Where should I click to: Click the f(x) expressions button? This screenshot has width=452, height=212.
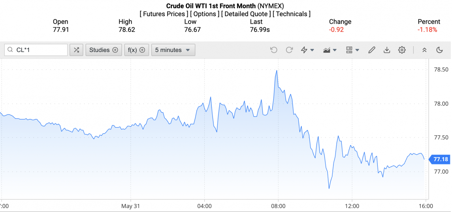tap(136, 50)
